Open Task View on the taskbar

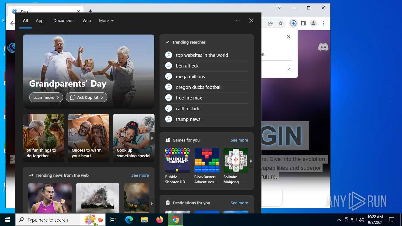point(113,220)
